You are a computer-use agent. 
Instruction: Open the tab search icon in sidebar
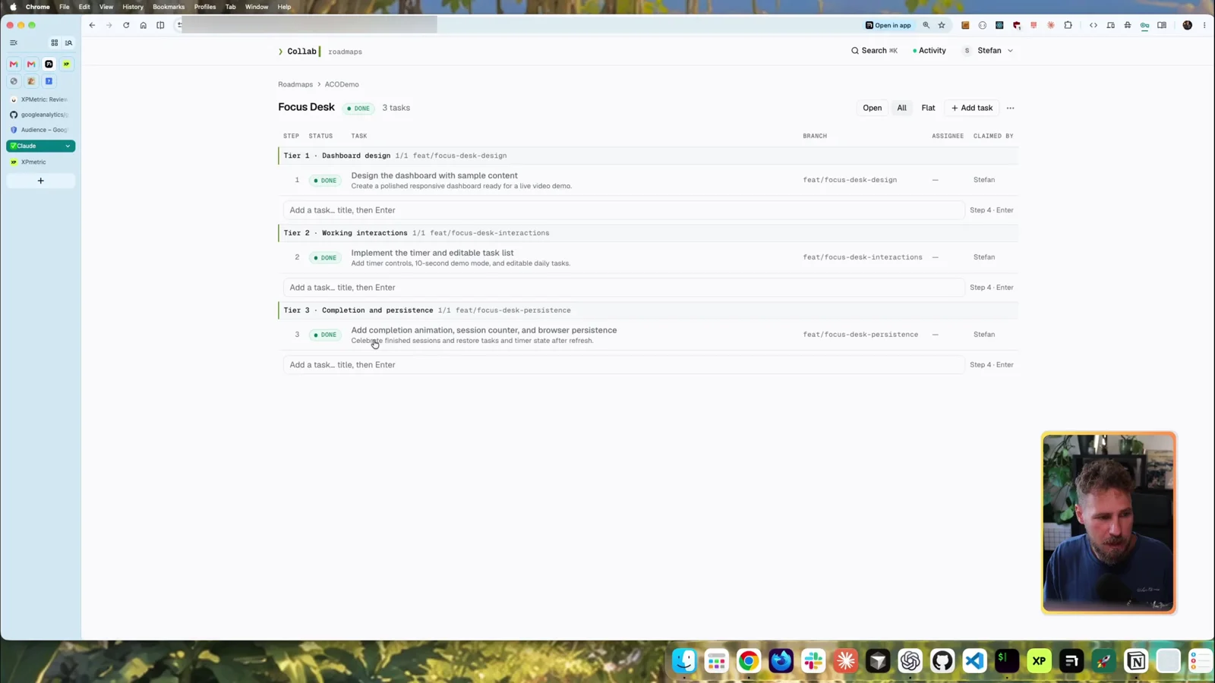(x=68, y=43)
